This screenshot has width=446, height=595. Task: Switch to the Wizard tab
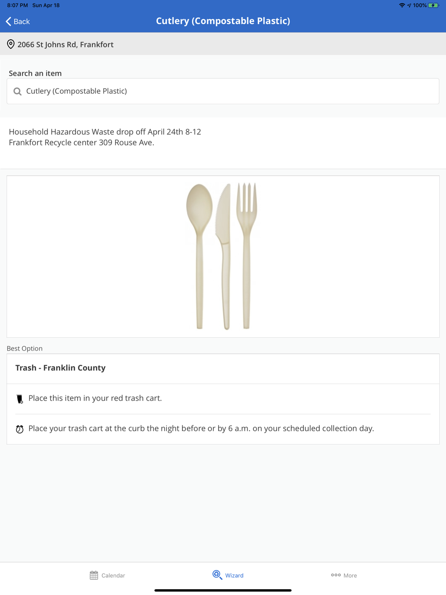point(228,575)
